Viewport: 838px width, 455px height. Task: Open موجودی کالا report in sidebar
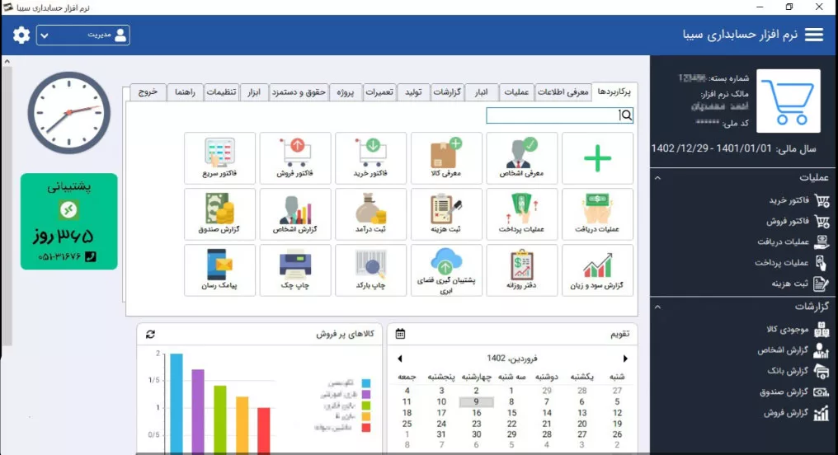[798, 330]
